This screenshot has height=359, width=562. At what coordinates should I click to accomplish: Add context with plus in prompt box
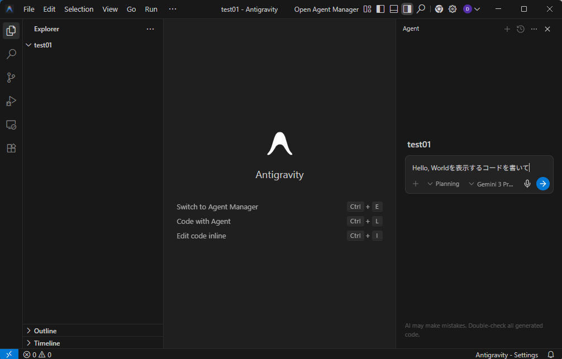click(416, 184)
